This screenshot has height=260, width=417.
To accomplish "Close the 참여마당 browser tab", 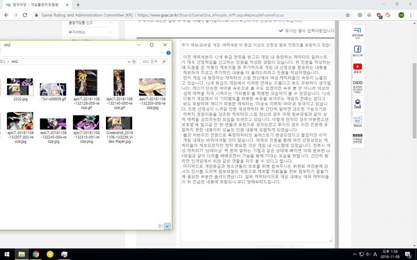I will 67,5.
